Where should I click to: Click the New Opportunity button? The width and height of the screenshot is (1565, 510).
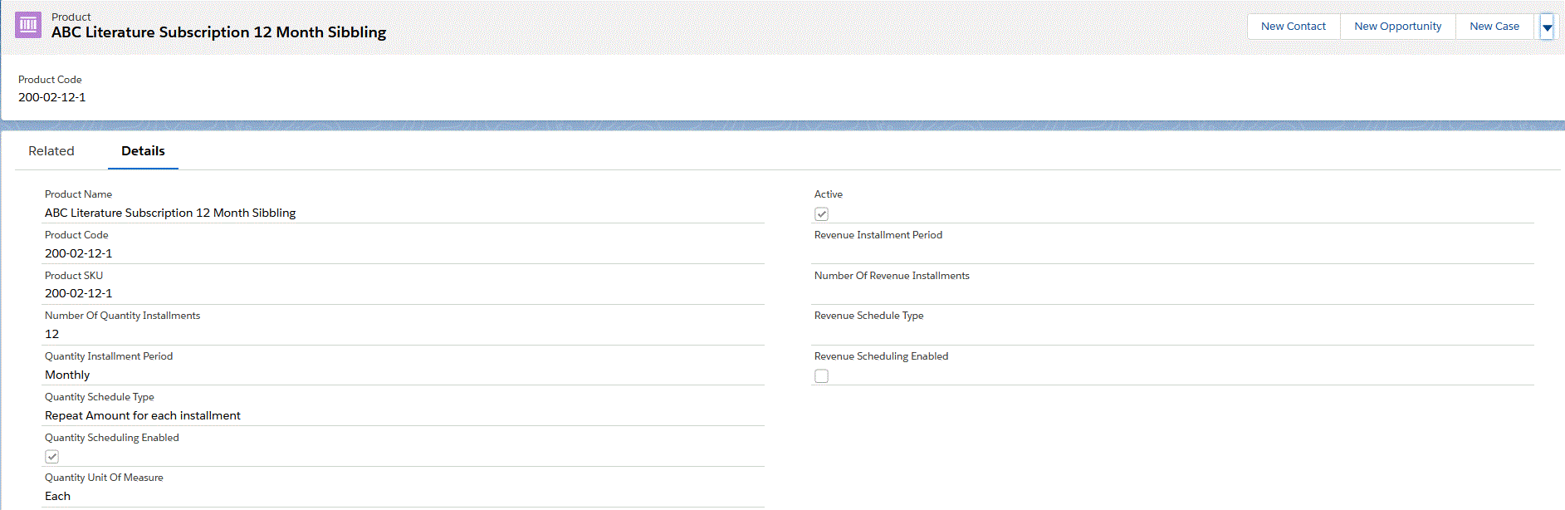tap(1397, 27)
